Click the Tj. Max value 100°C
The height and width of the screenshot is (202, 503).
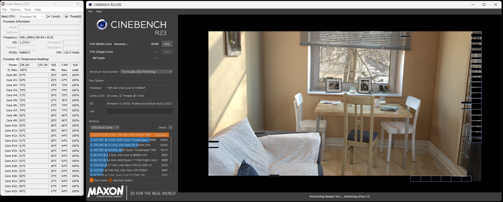33,70
